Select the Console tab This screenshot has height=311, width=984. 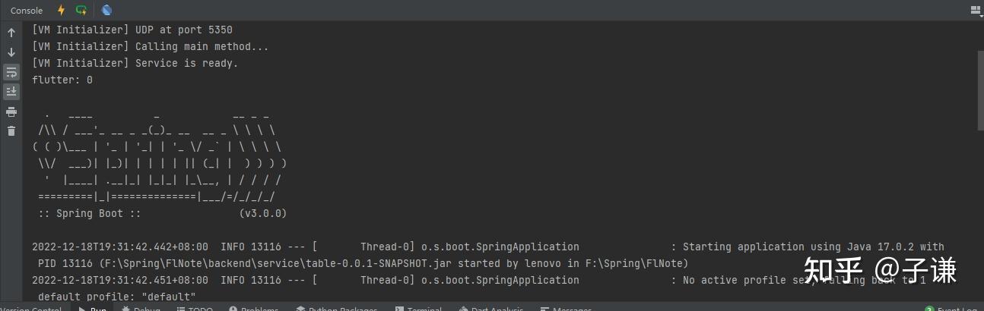click(27, 11)
